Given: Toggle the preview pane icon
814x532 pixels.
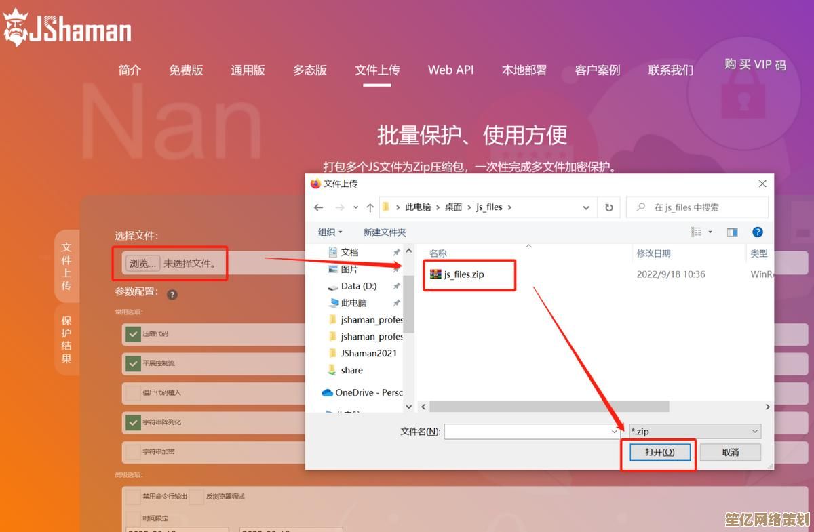Looking at the screenshot, I should pos(732,232).
